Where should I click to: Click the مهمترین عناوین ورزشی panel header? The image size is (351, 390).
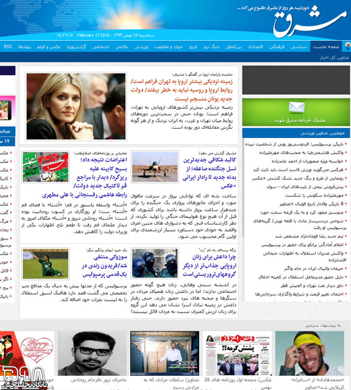296,133
